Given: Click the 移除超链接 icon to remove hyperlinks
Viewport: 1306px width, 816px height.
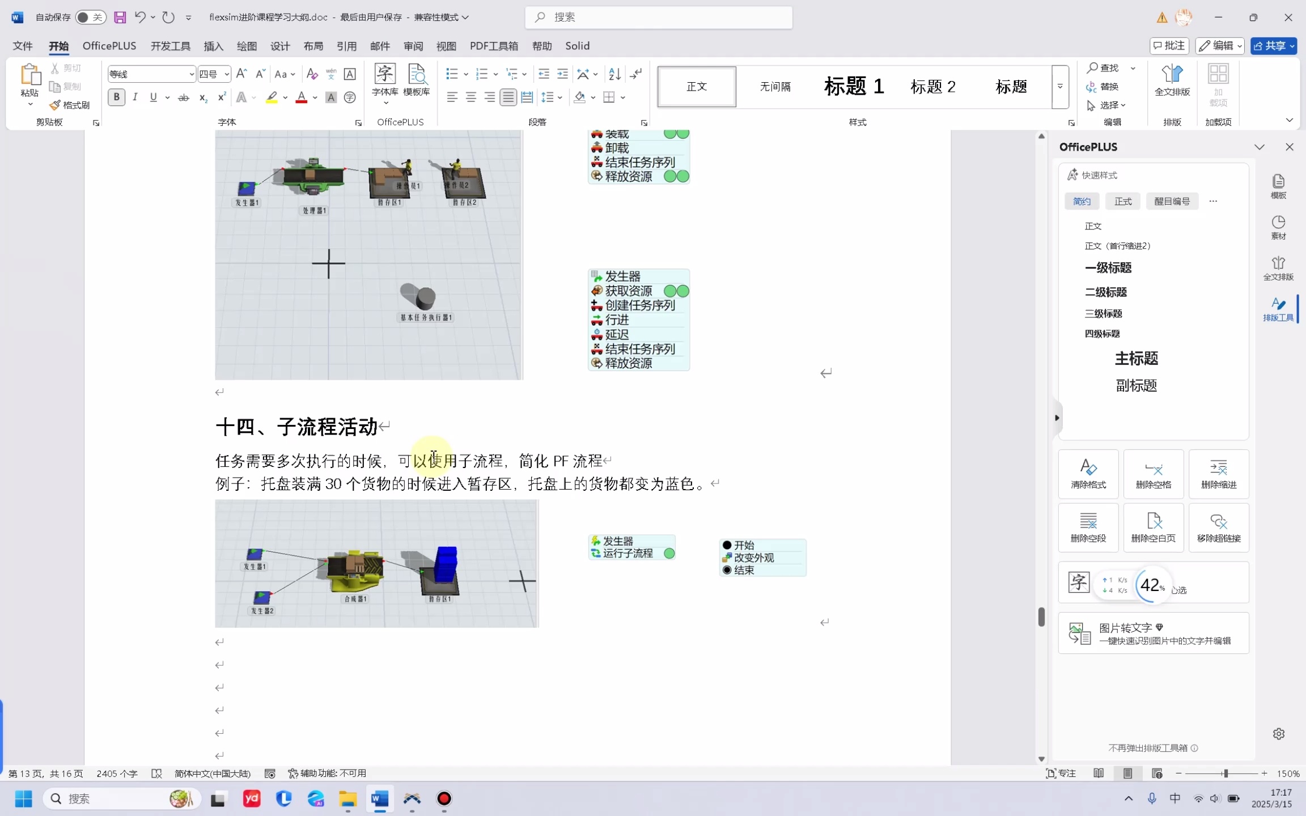Looking at the screenshot, I should click(x=1218, y=527).
